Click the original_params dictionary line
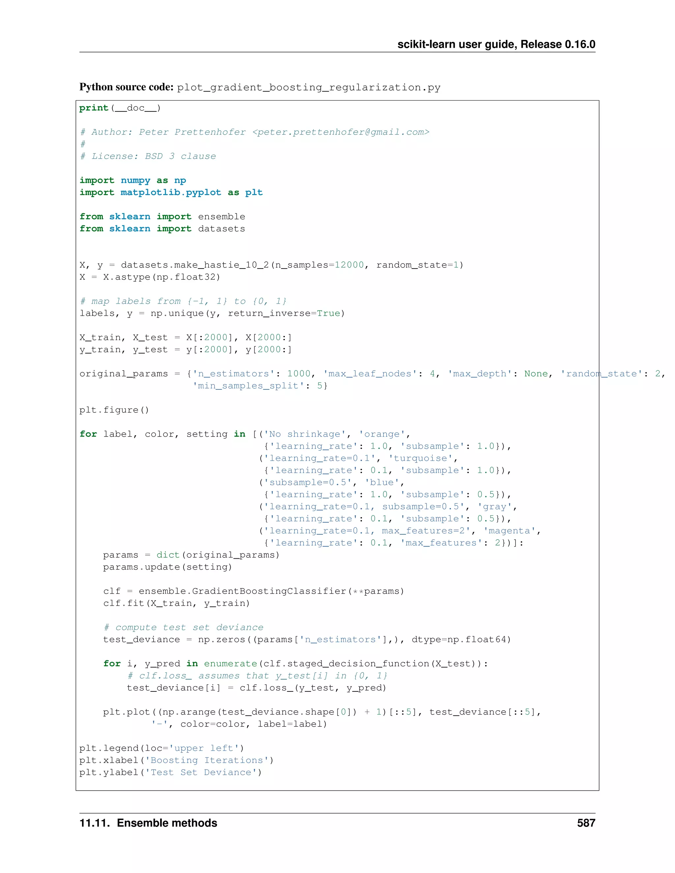Image resolution: width=675 pixels, height=873 pixels. 372,374
